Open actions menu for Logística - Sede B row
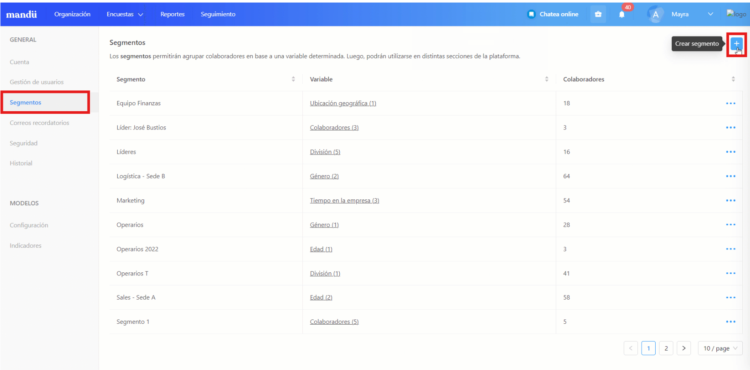 pos(730,176)
